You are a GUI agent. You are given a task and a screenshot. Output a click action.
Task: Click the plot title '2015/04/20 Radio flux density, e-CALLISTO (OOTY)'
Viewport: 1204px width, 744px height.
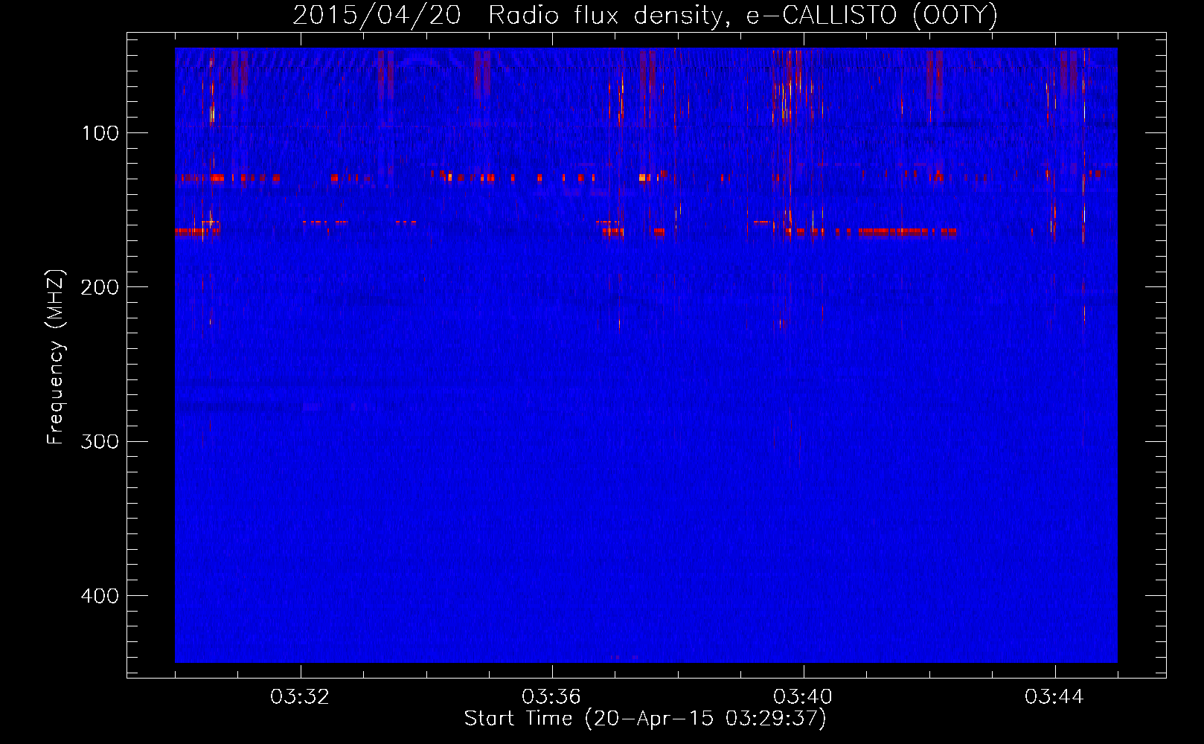tap(645, 16)
